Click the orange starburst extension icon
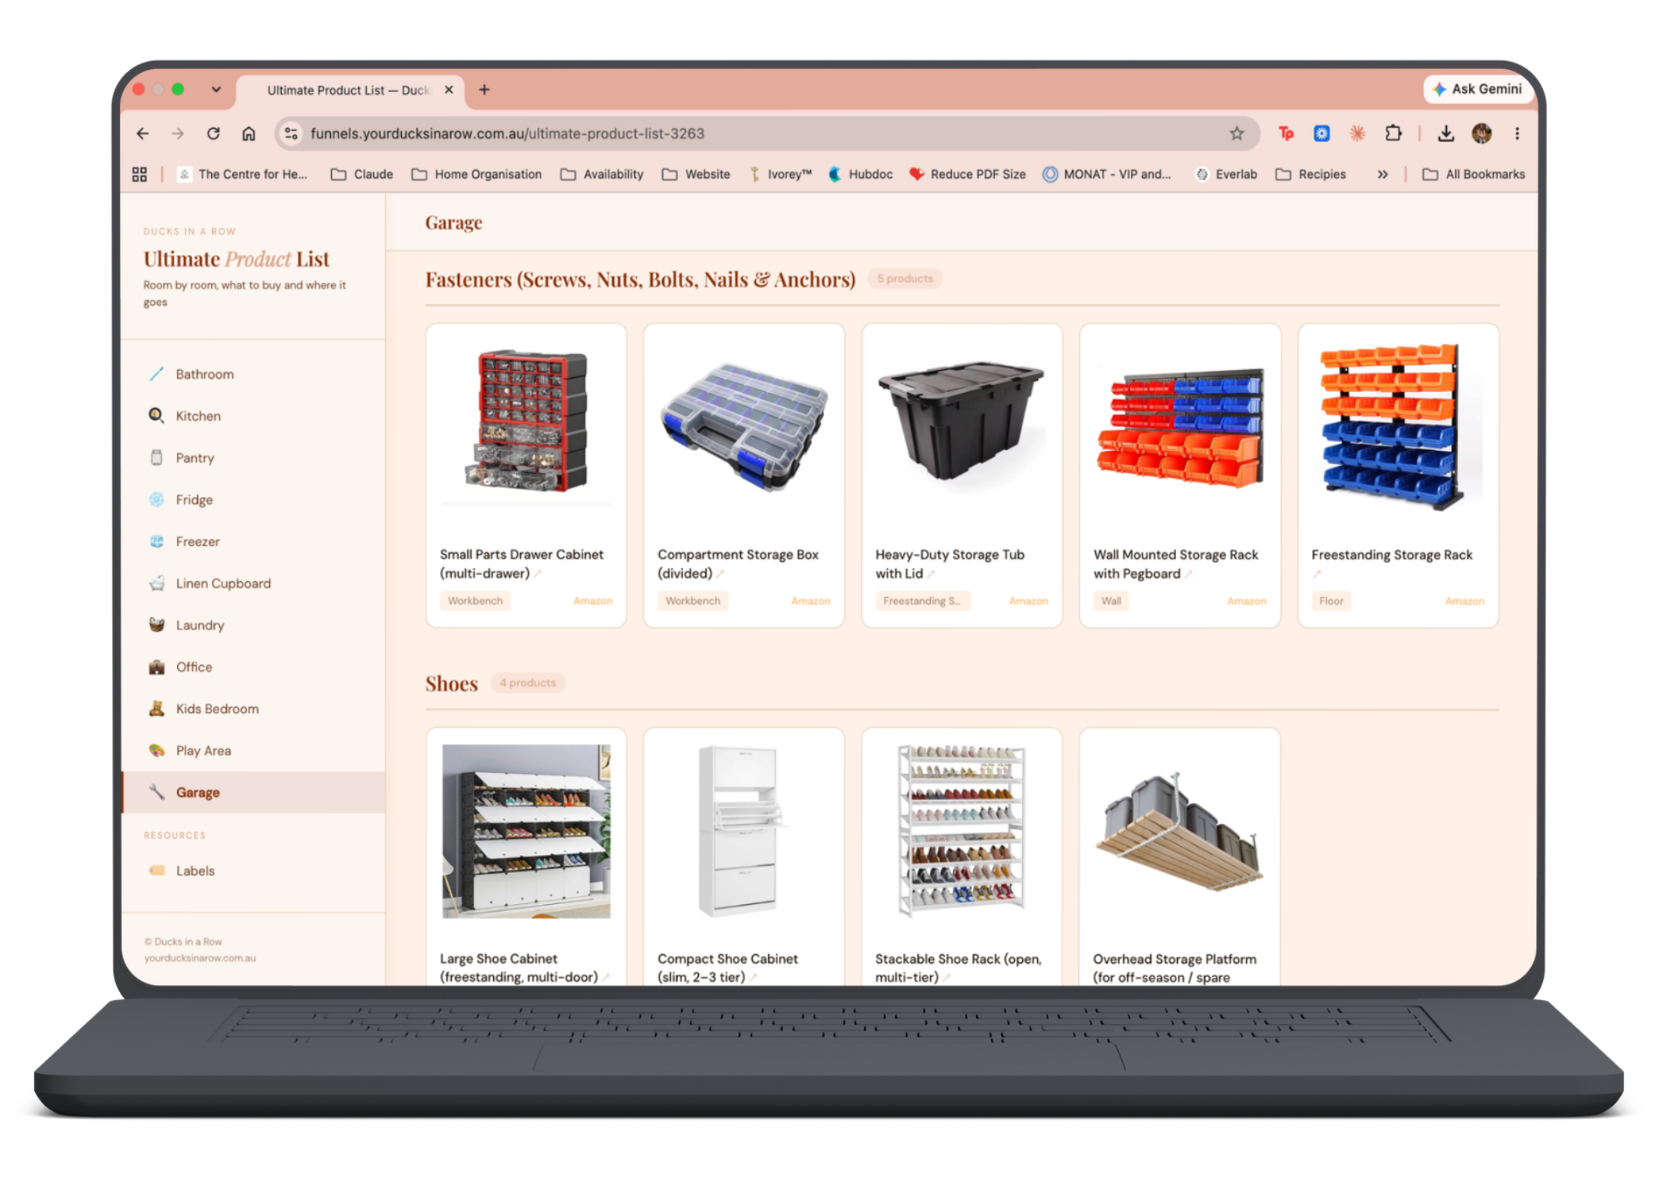This screenshot has height=1181, width=1659. (x=1358, y=134)
